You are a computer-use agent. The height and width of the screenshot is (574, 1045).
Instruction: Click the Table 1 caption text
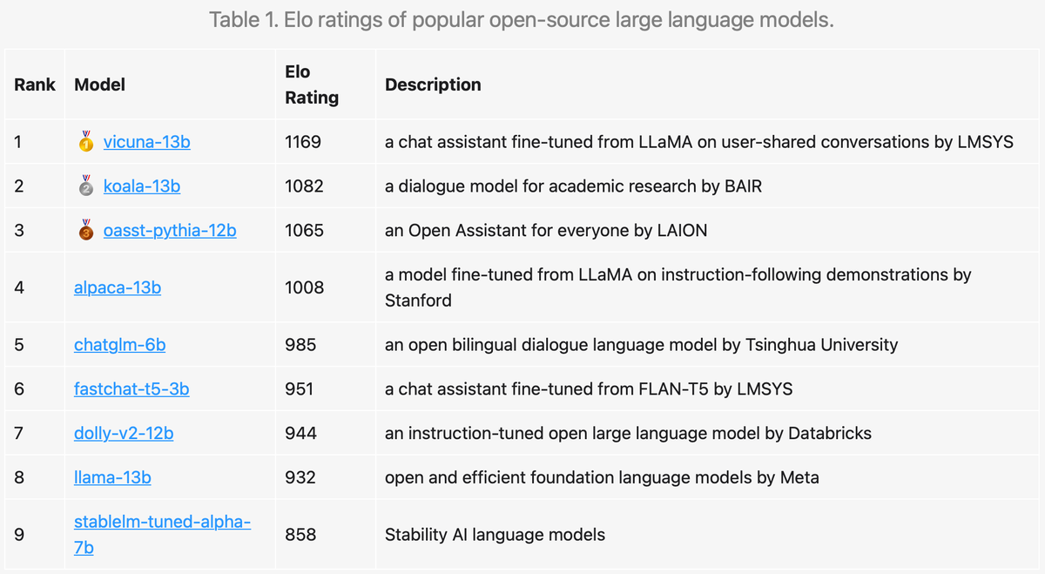tap(522, 19)
